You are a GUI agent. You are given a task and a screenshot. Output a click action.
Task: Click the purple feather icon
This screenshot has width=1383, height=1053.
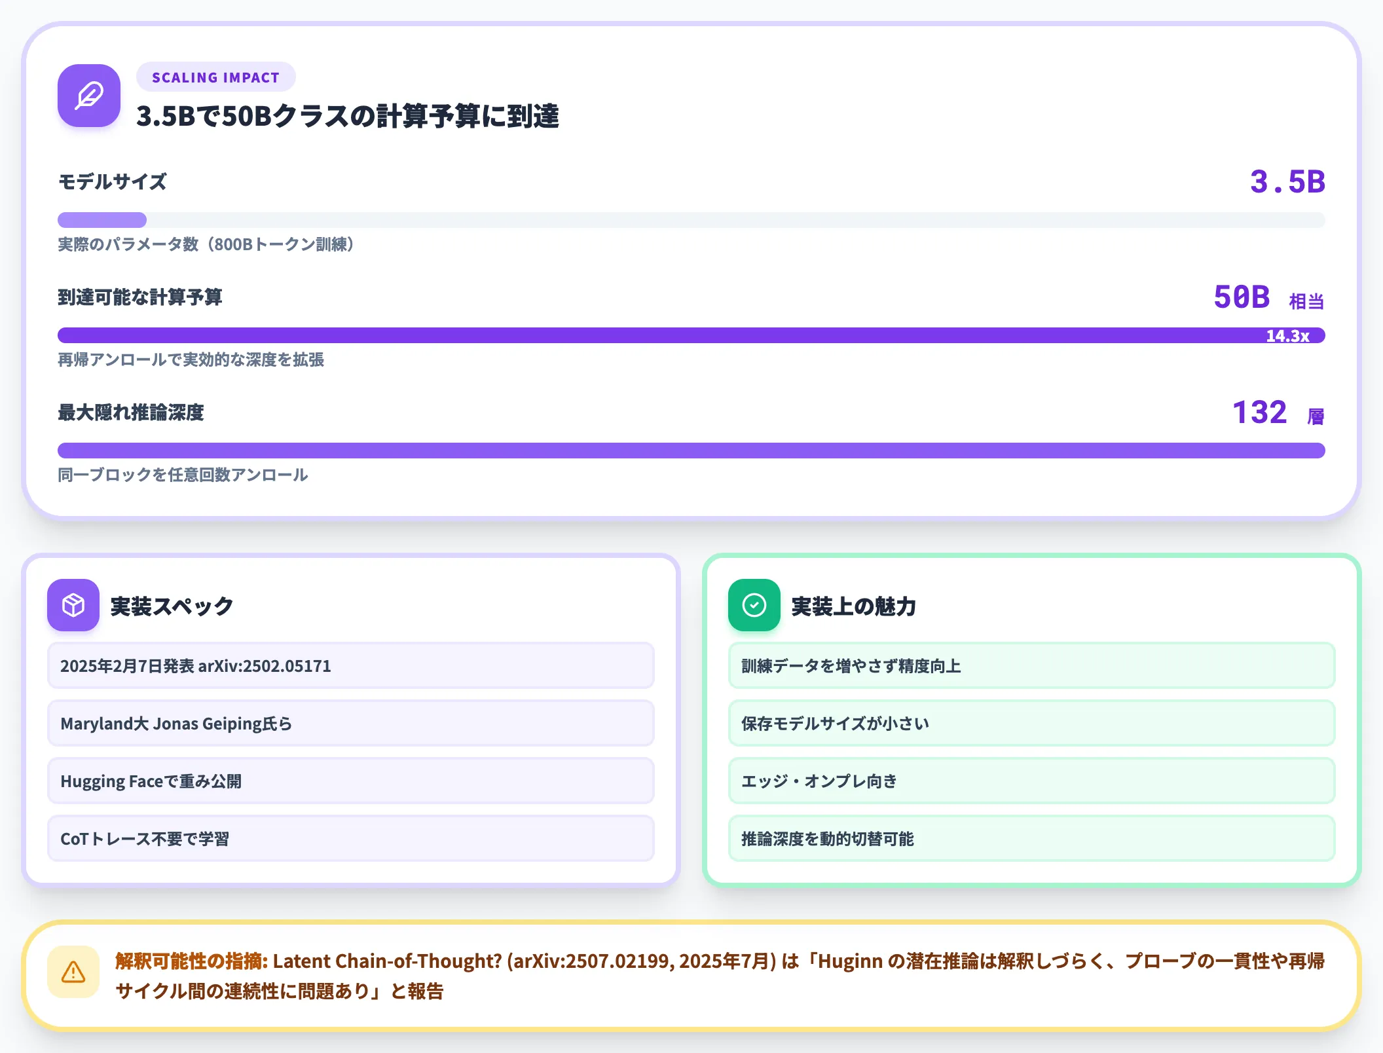89,96
